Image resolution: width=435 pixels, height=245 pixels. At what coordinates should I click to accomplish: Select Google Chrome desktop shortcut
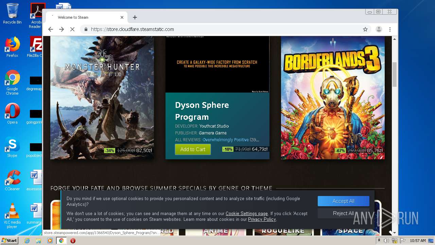12,83
